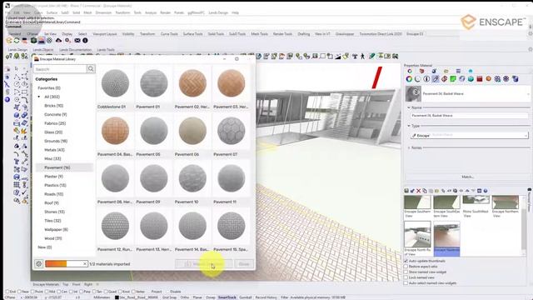The image size is (533, 300).
Task: Open the Lands Design menu
Action: 218,12
